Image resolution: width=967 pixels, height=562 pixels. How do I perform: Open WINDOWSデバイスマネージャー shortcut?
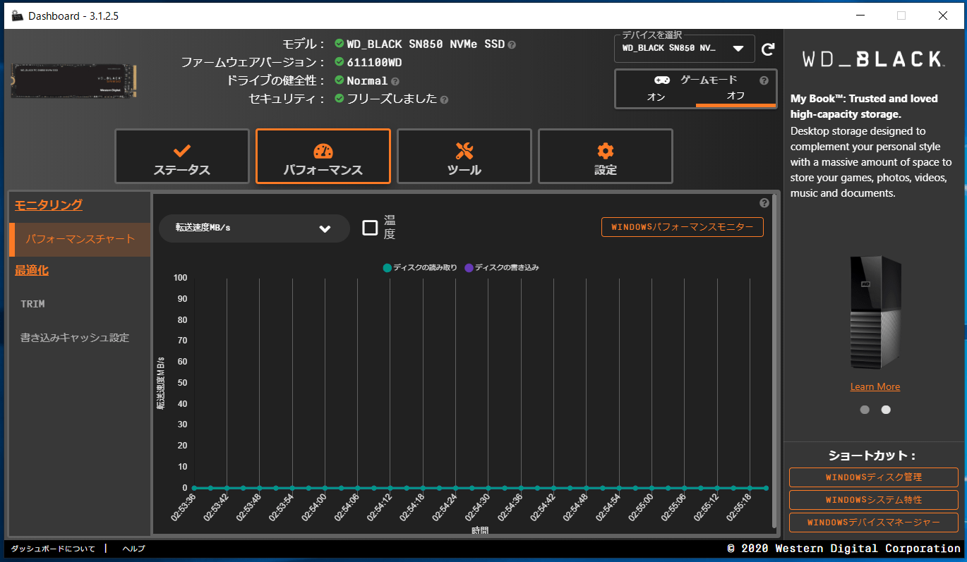pyautogui.click(x=874, y=523)
